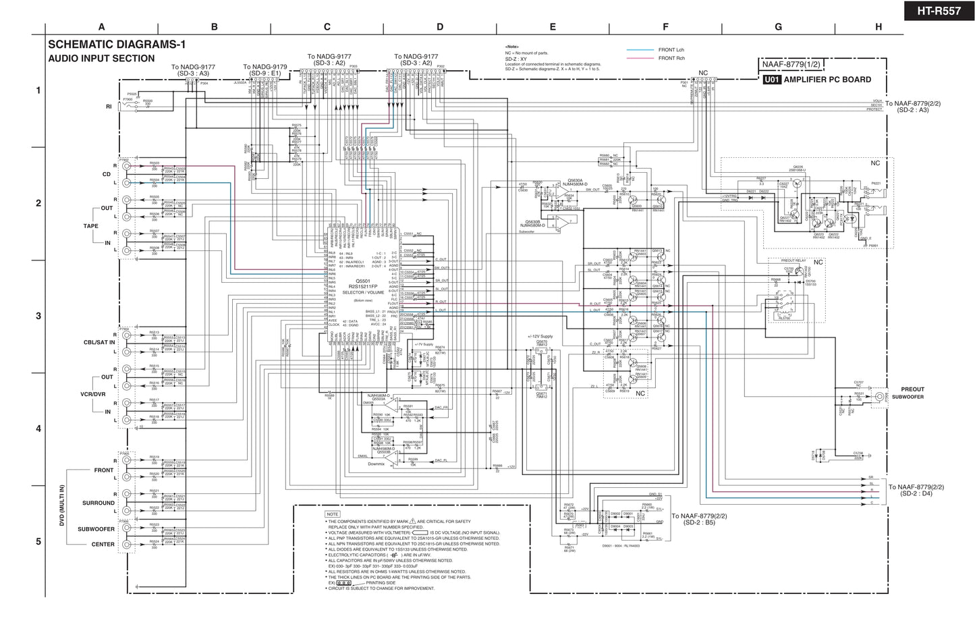Click the NOTE box text about capacitor values
975x631 pixels.
tap(390, 561)
